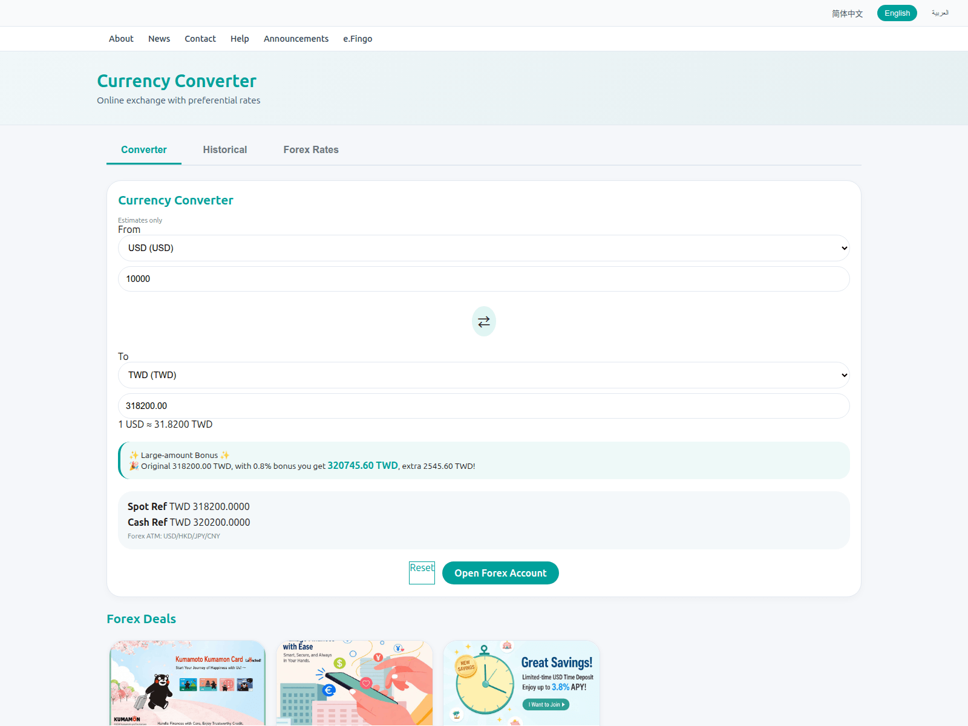Screen dimensions: 968x726
Task: Swap the From and To currencies
Action: (484, 321)
